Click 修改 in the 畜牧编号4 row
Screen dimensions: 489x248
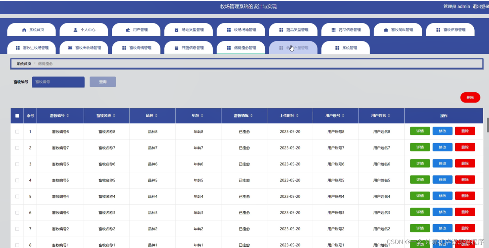(x=443, y=196)
